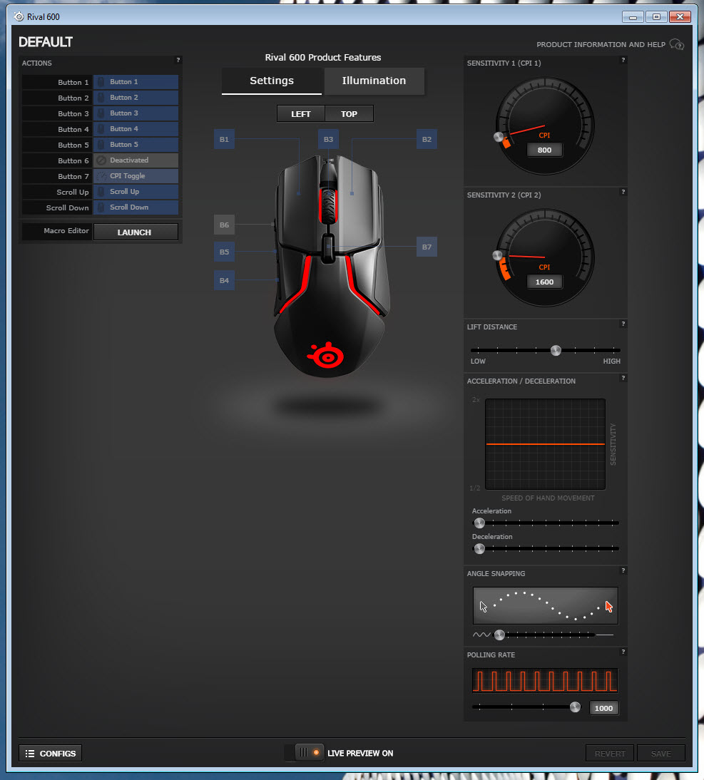Click the 'Rival 600 Product Features' heading
Image resolution: width=704 pixels, height=780 pixels.
[x=323, y=58]
